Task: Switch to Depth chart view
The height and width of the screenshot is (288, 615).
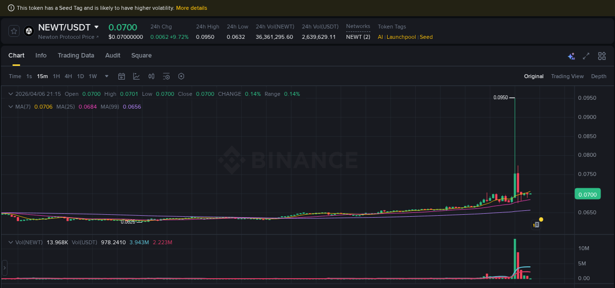Action: click(599, 76)
